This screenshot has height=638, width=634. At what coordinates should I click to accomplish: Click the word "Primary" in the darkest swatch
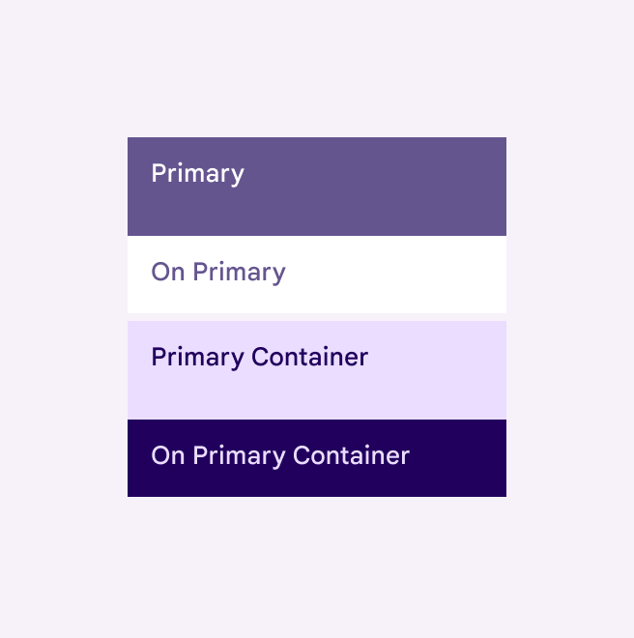[239, 455]
